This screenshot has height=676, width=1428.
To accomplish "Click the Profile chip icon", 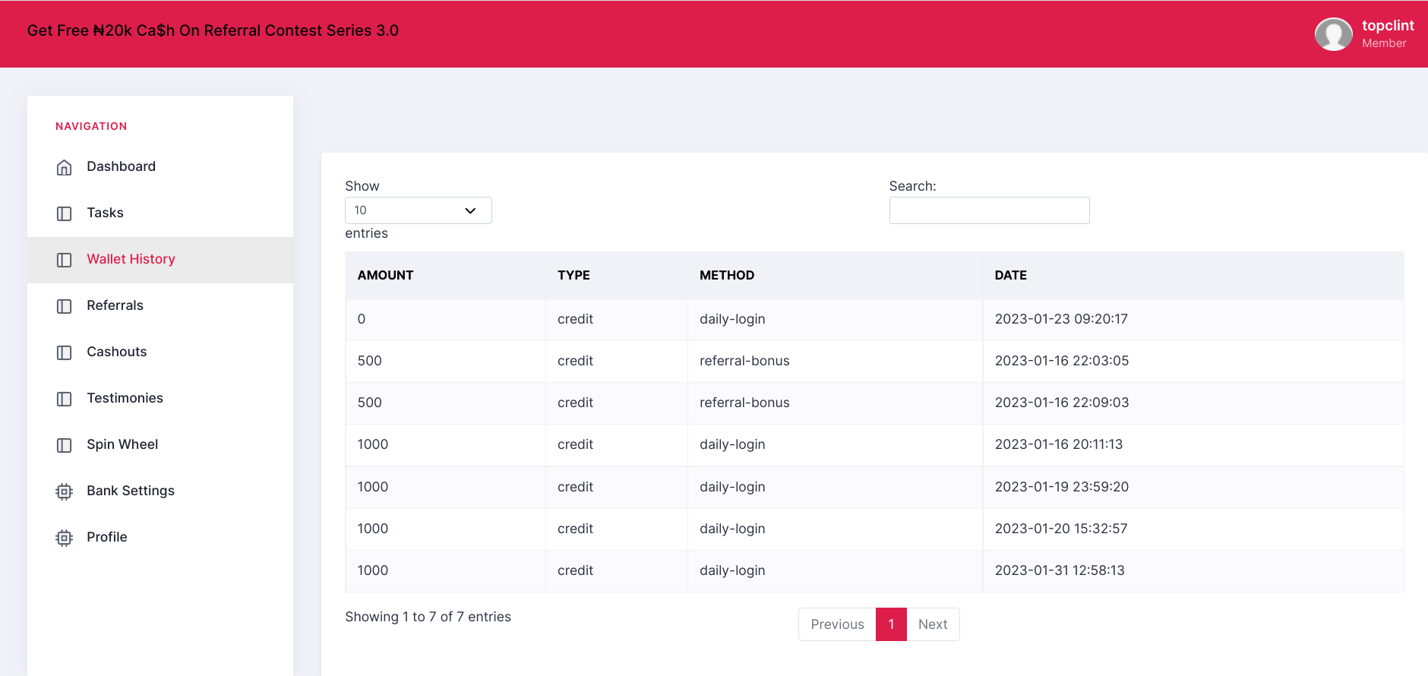I will point(64,538).
